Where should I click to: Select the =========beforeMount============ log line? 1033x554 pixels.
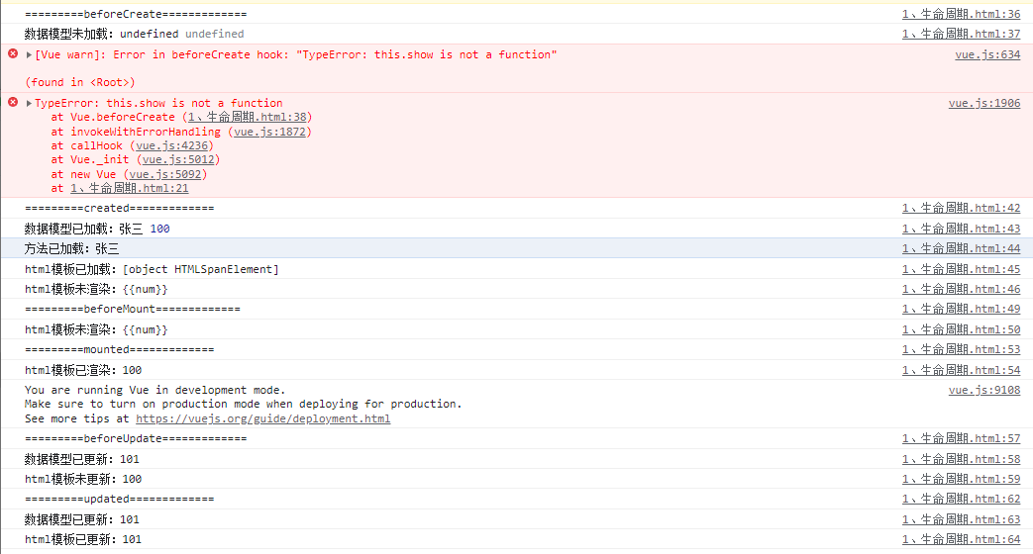[x=133, y=310]
